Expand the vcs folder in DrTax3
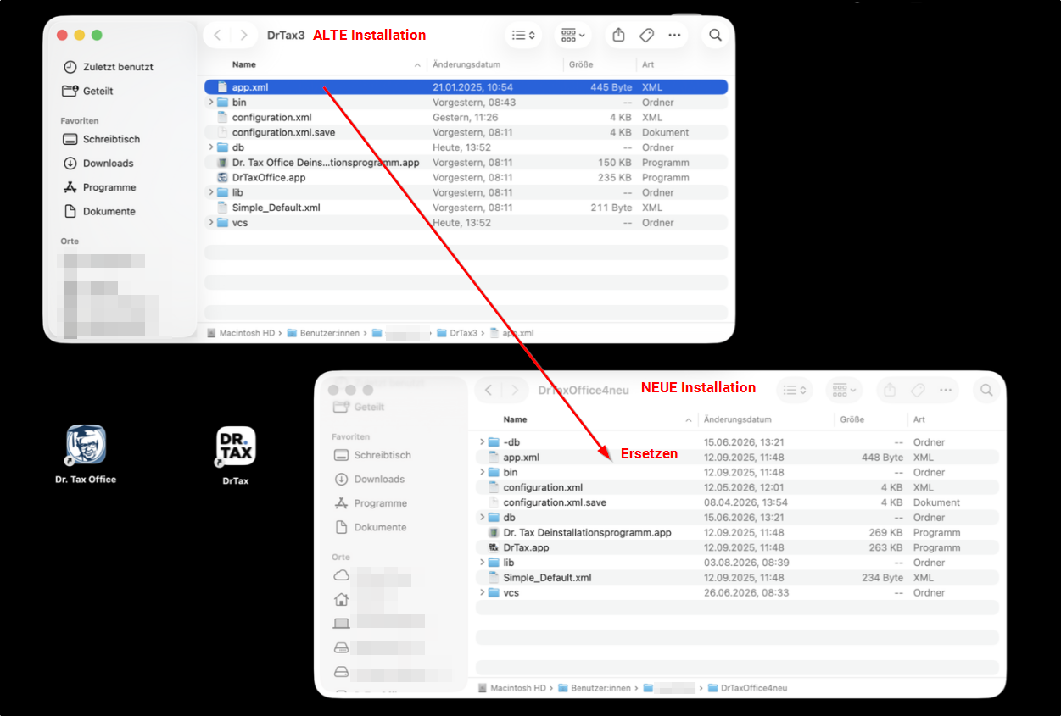Image resolution: width=1061 pixels, height=716 pixels. [x=210, y=223]
